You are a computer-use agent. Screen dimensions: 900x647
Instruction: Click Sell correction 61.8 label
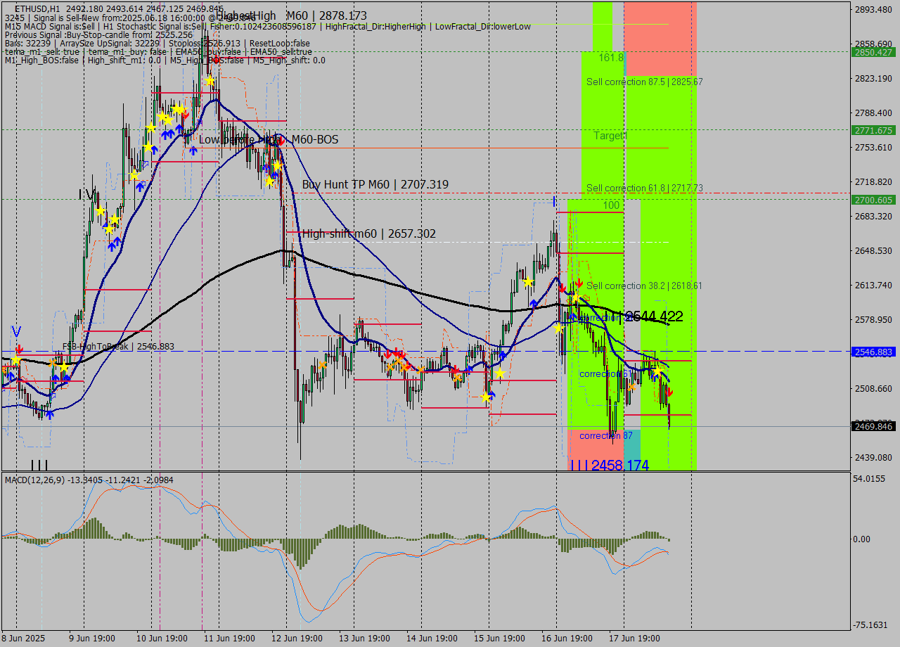[x=644, y=188]
